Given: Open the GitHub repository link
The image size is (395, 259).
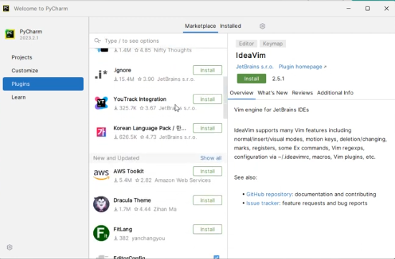Looking at the screenshot, I should [x=269, y=195].
